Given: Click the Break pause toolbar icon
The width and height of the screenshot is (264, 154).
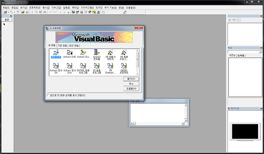Looking at the screenshot, I should coord(64,12).
